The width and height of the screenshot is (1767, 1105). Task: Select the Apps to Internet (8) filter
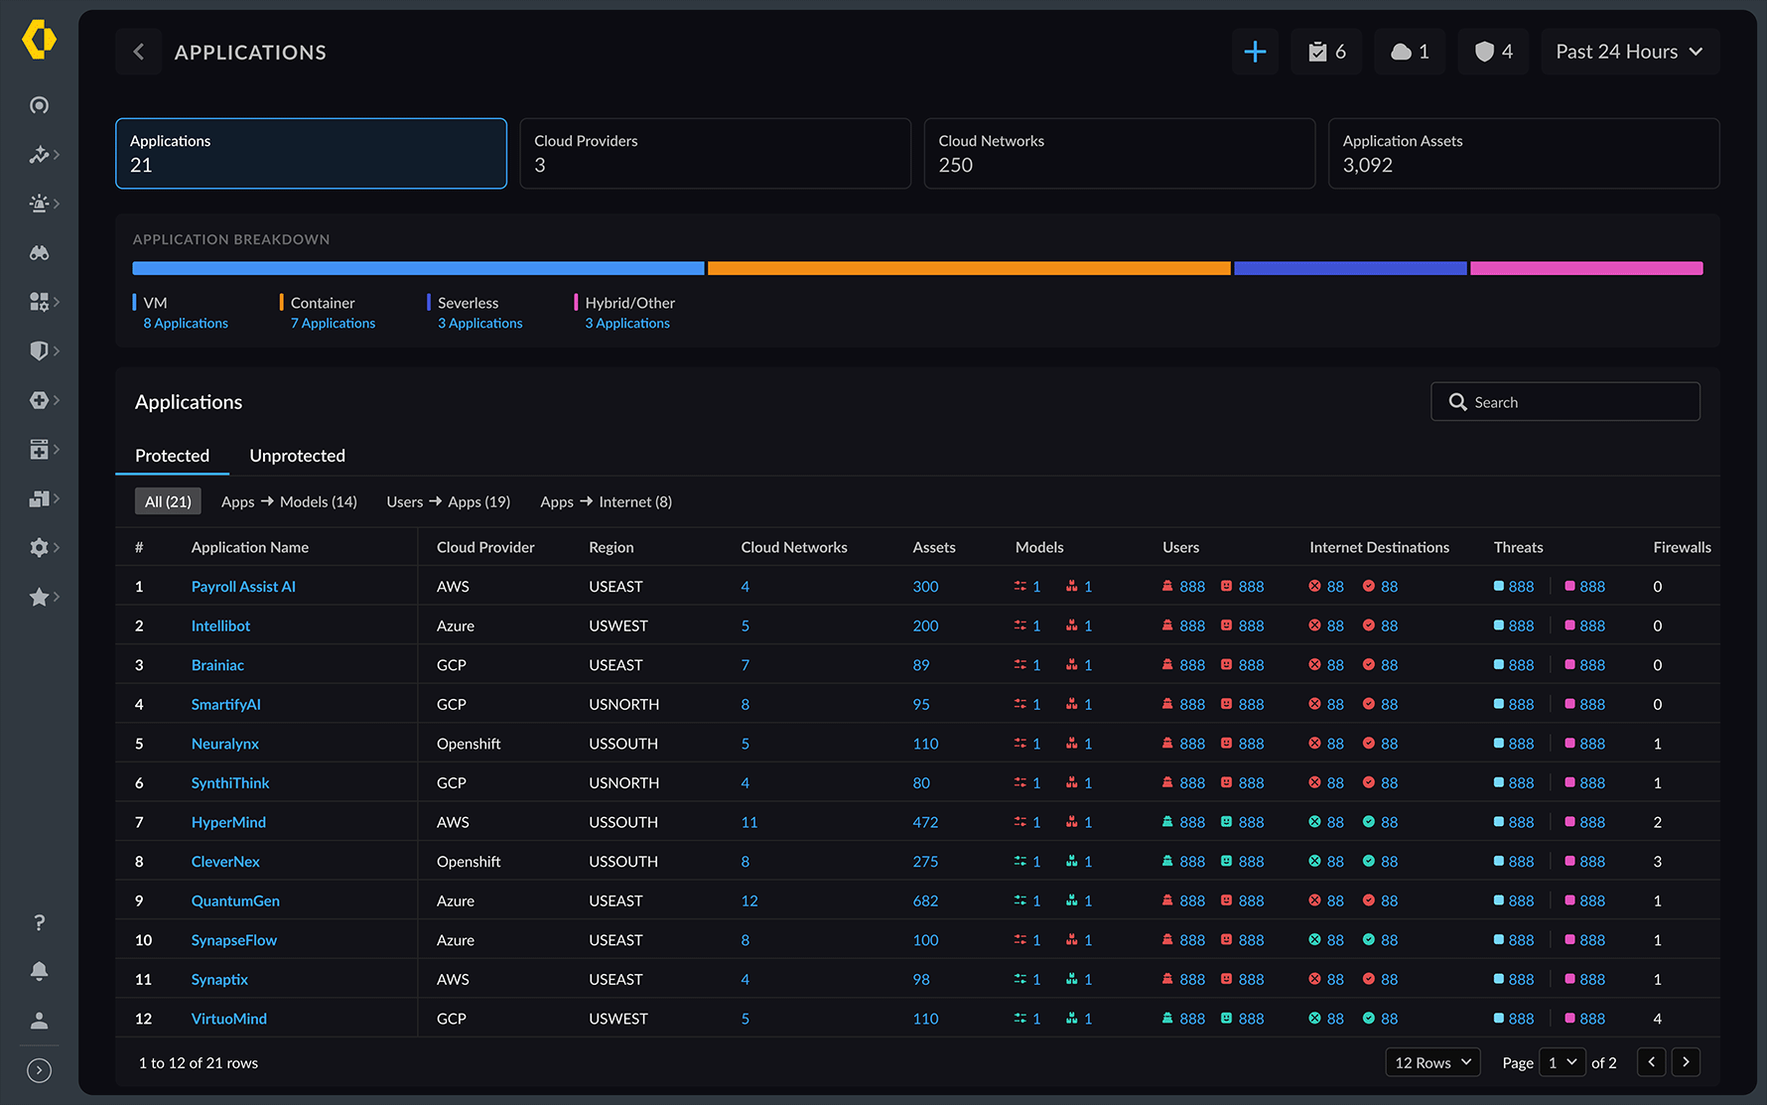(606, 501)
